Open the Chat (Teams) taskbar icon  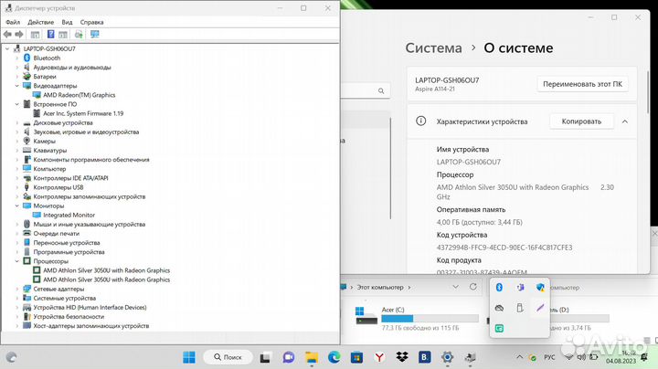click(288, 358)
